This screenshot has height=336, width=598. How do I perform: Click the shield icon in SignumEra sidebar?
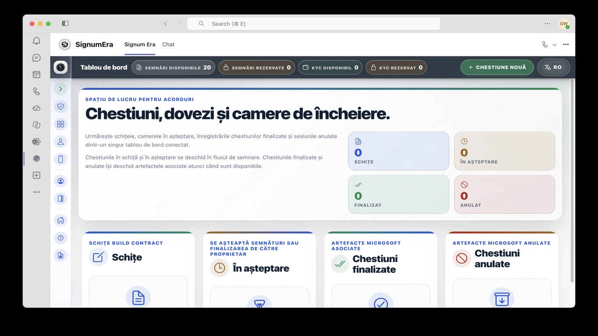coord(60,106)
